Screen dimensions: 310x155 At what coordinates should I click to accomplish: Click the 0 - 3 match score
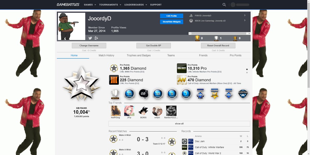click(x=143, y=140)
